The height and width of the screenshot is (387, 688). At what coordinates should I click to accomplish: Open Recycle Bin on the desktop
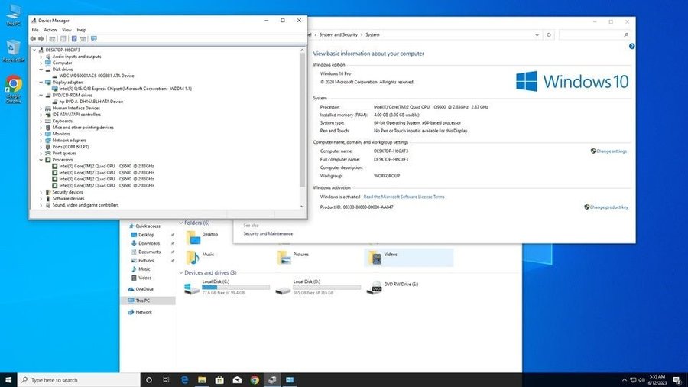click(12, 47)
